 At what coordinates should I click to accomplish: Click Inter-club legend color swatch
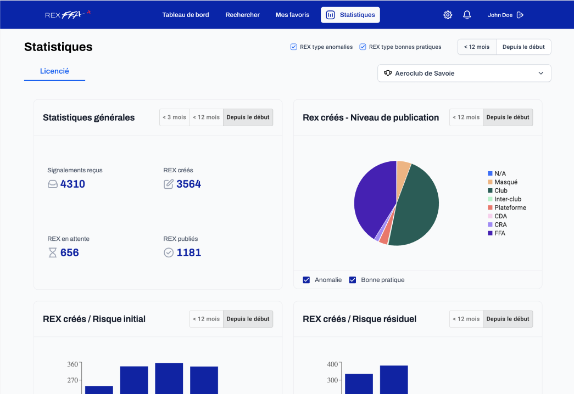490,199
